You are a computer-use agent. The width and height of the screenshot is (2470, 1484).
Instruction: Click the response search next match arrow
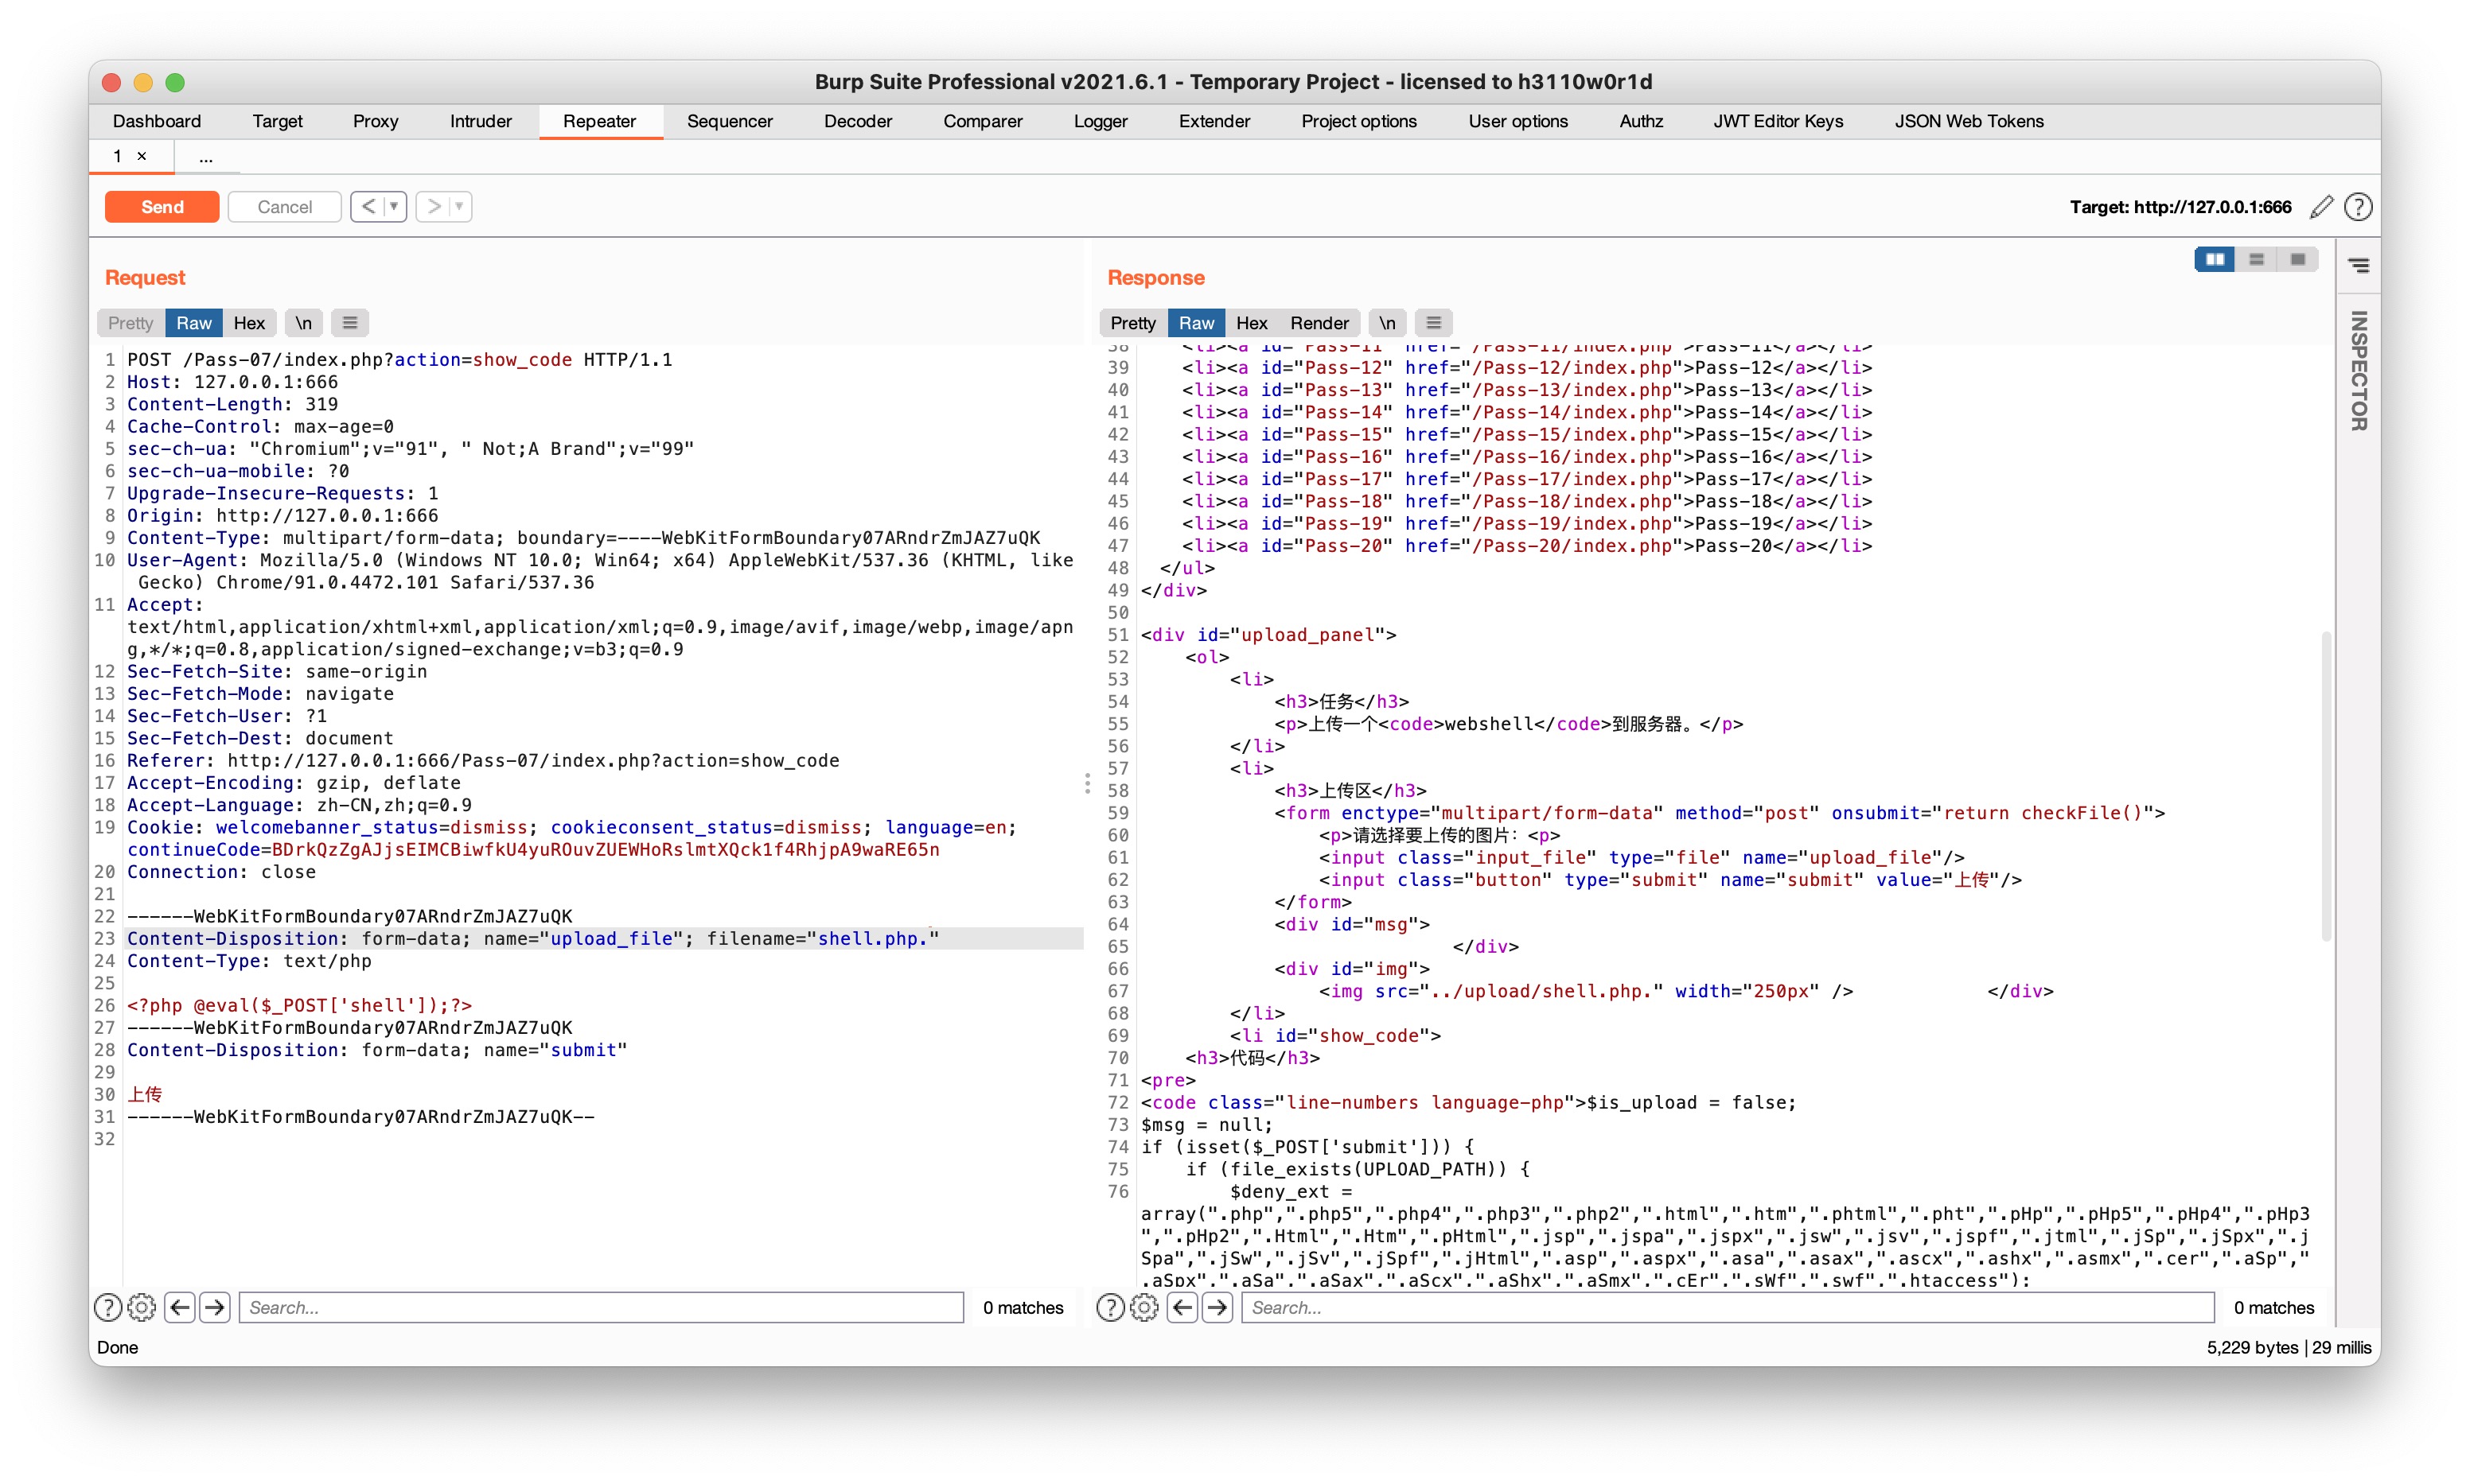(x=1217, y=1307)
